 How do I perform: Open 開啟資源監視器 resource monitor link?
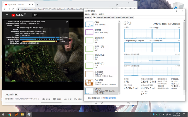pos(109,98)
